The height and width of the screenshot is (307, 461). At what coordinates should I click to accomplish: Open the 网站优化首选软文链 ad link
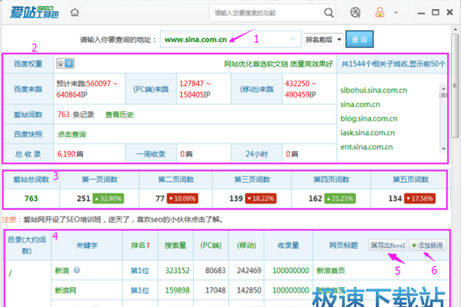pyautogui.click(x=278, y=64)
